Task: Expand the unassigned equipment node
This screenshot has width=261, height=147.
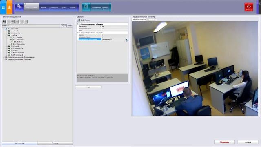Action: (x=4, y=57)
